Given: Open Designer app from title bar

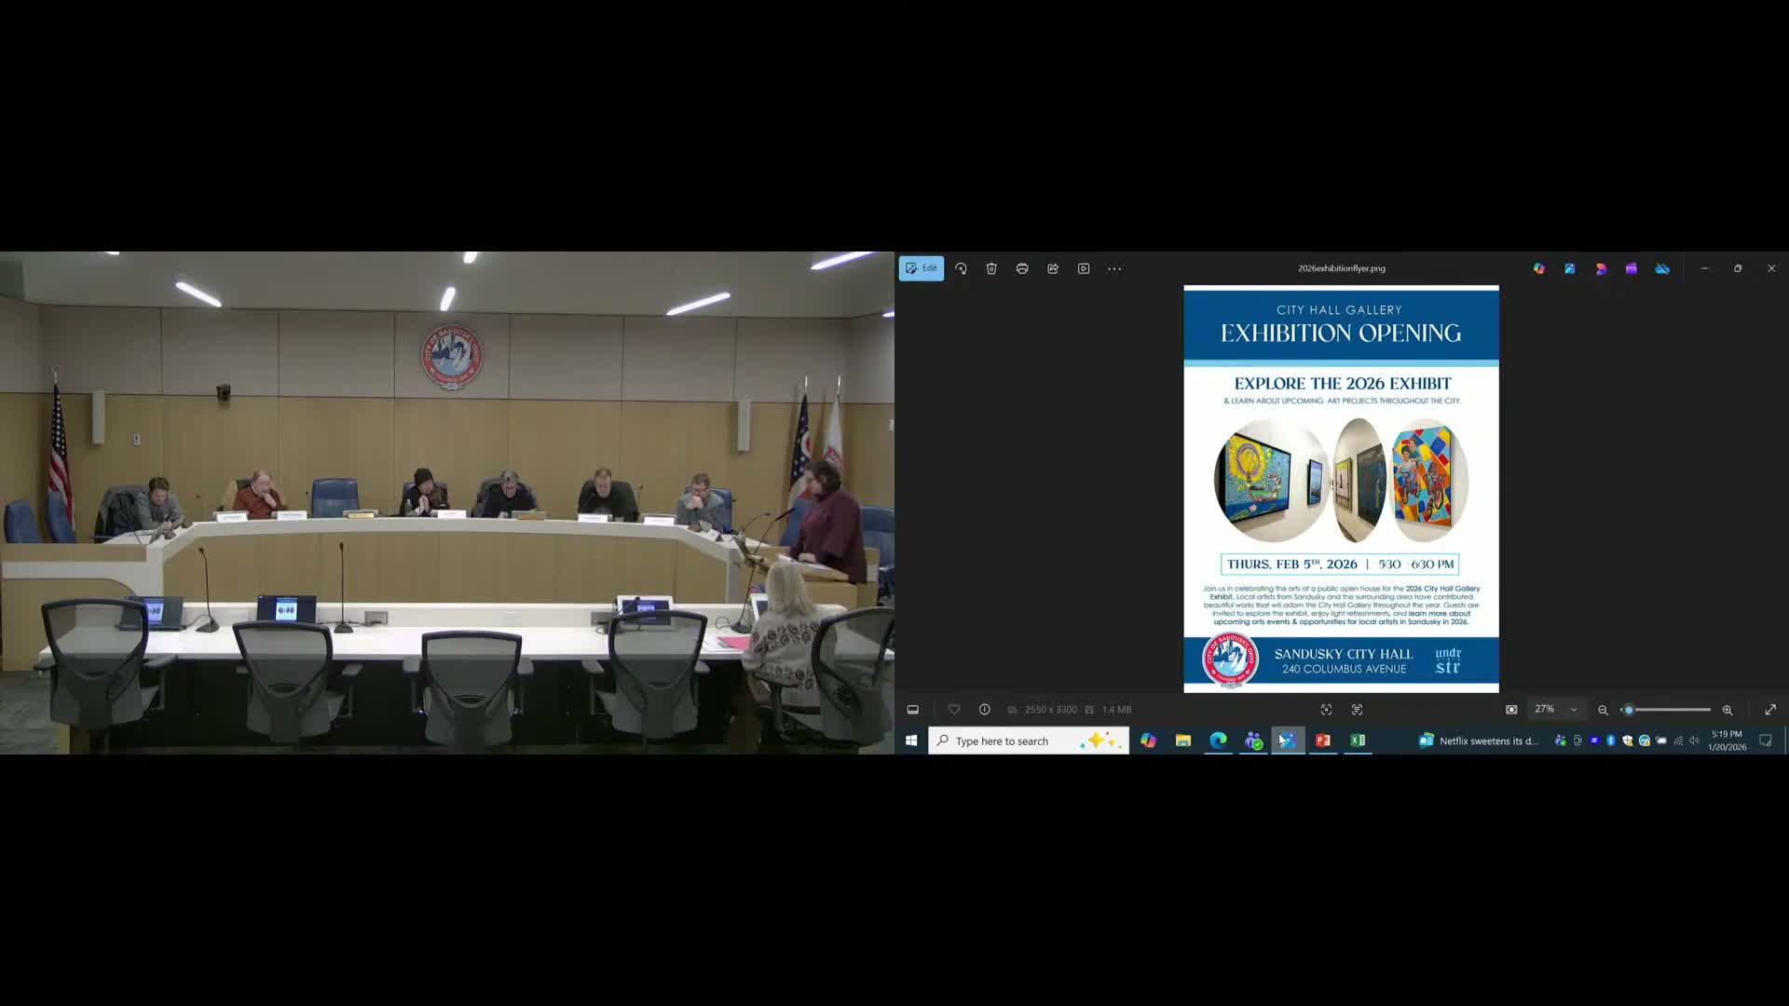Looking at the screenshot, I should click(1601, 268).
